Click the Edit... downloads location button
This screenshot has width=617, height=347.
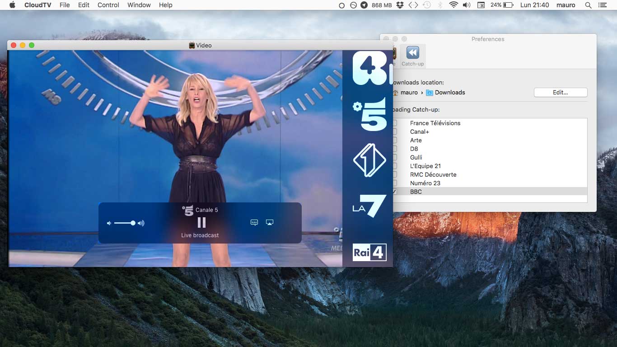(560, 92)
